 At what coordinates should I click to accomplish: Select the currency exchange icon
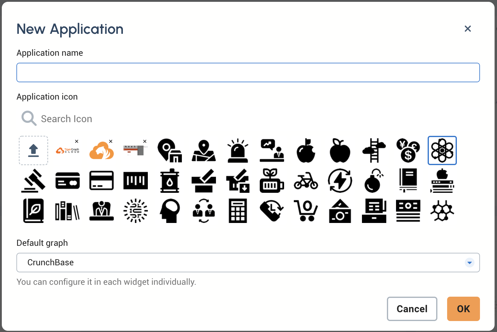pyautogui.click(x=408, y=150)
